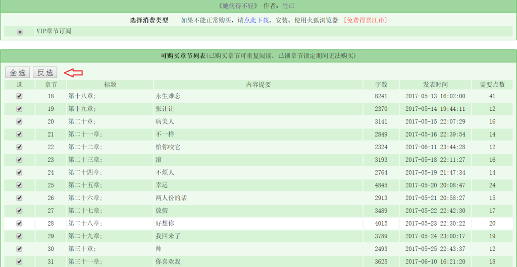Click the title 第三十一章
This screenshot has width=517, height=267.
click(x=85, y=262)
